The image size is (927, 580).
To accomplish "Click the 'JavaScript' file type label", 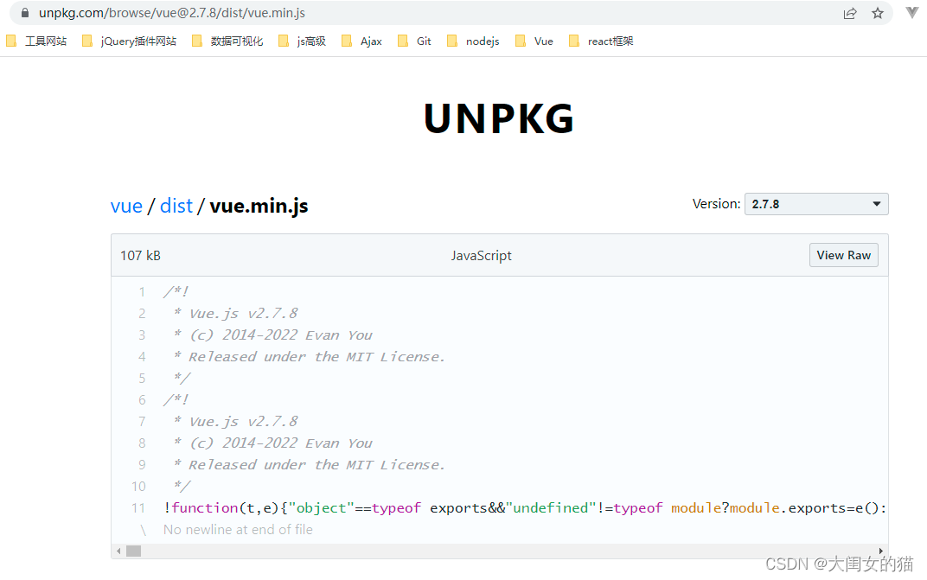I will (482, 255).
